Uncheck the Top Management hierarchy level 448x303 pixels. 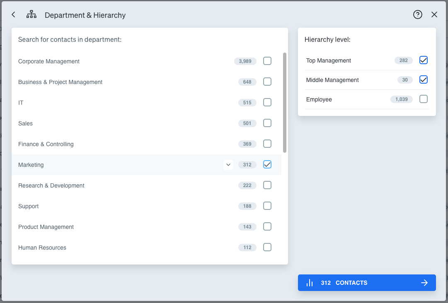423,60
